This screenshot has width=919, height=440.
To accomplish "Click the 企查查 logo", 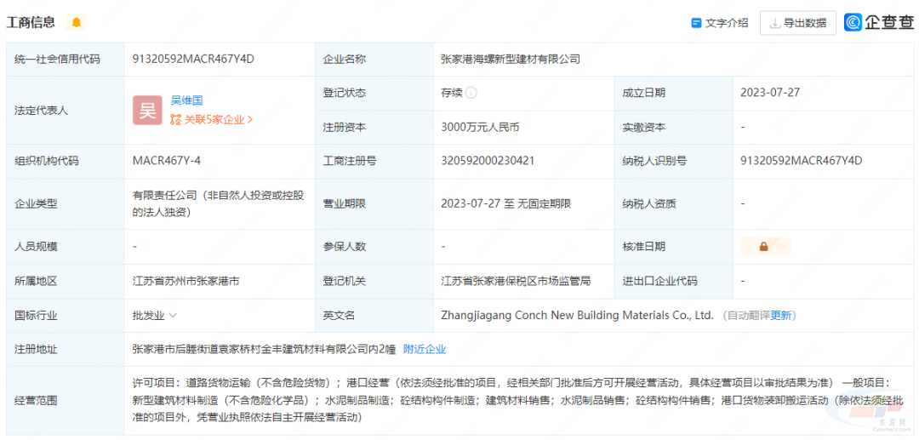I will pos(879,23).
